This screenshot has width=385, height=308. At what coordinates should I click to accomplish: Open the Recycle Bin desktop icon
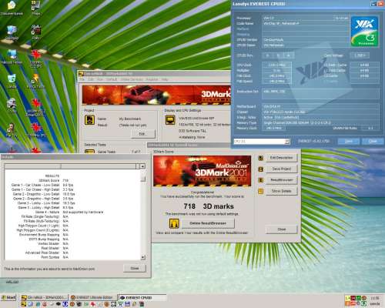pos(12,80)
